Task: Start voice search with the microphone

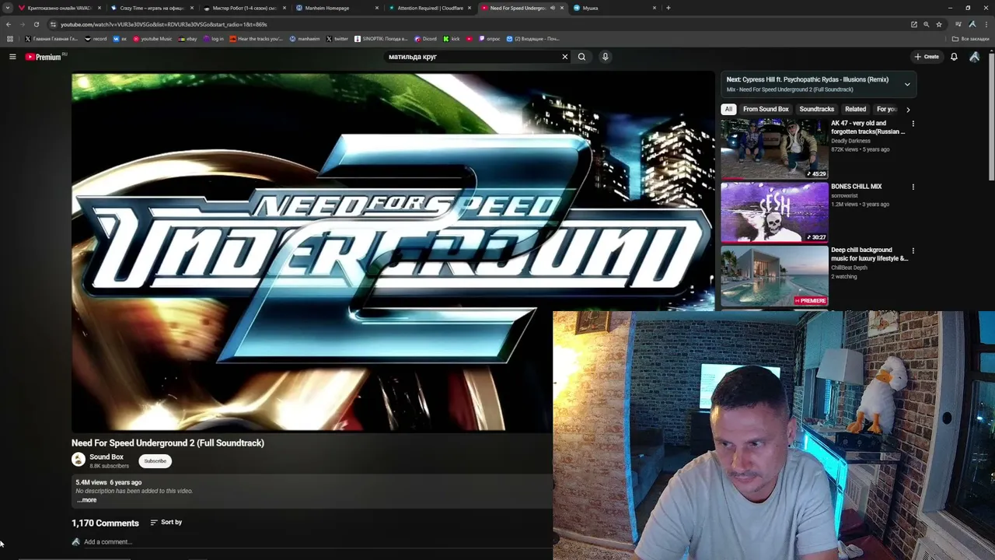Action: click(x=605, y=57)
